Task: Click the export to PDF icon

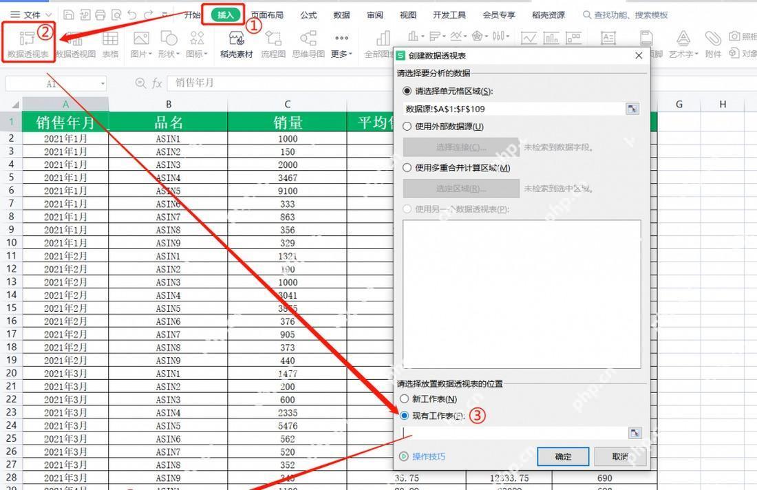Action: 85,15
